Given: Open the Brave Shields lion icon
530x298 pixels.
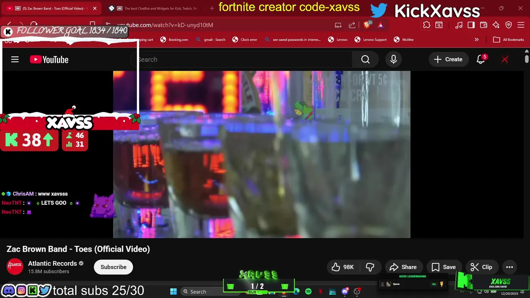Looking at the screenshot, I should (x=367, y=25).
